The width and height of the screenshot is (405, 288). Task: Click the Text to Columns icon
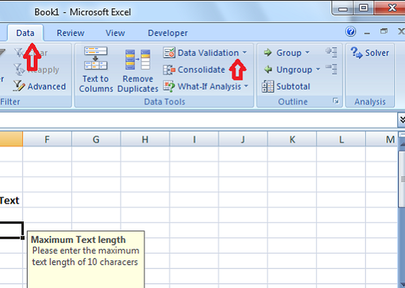coord(96,58)
